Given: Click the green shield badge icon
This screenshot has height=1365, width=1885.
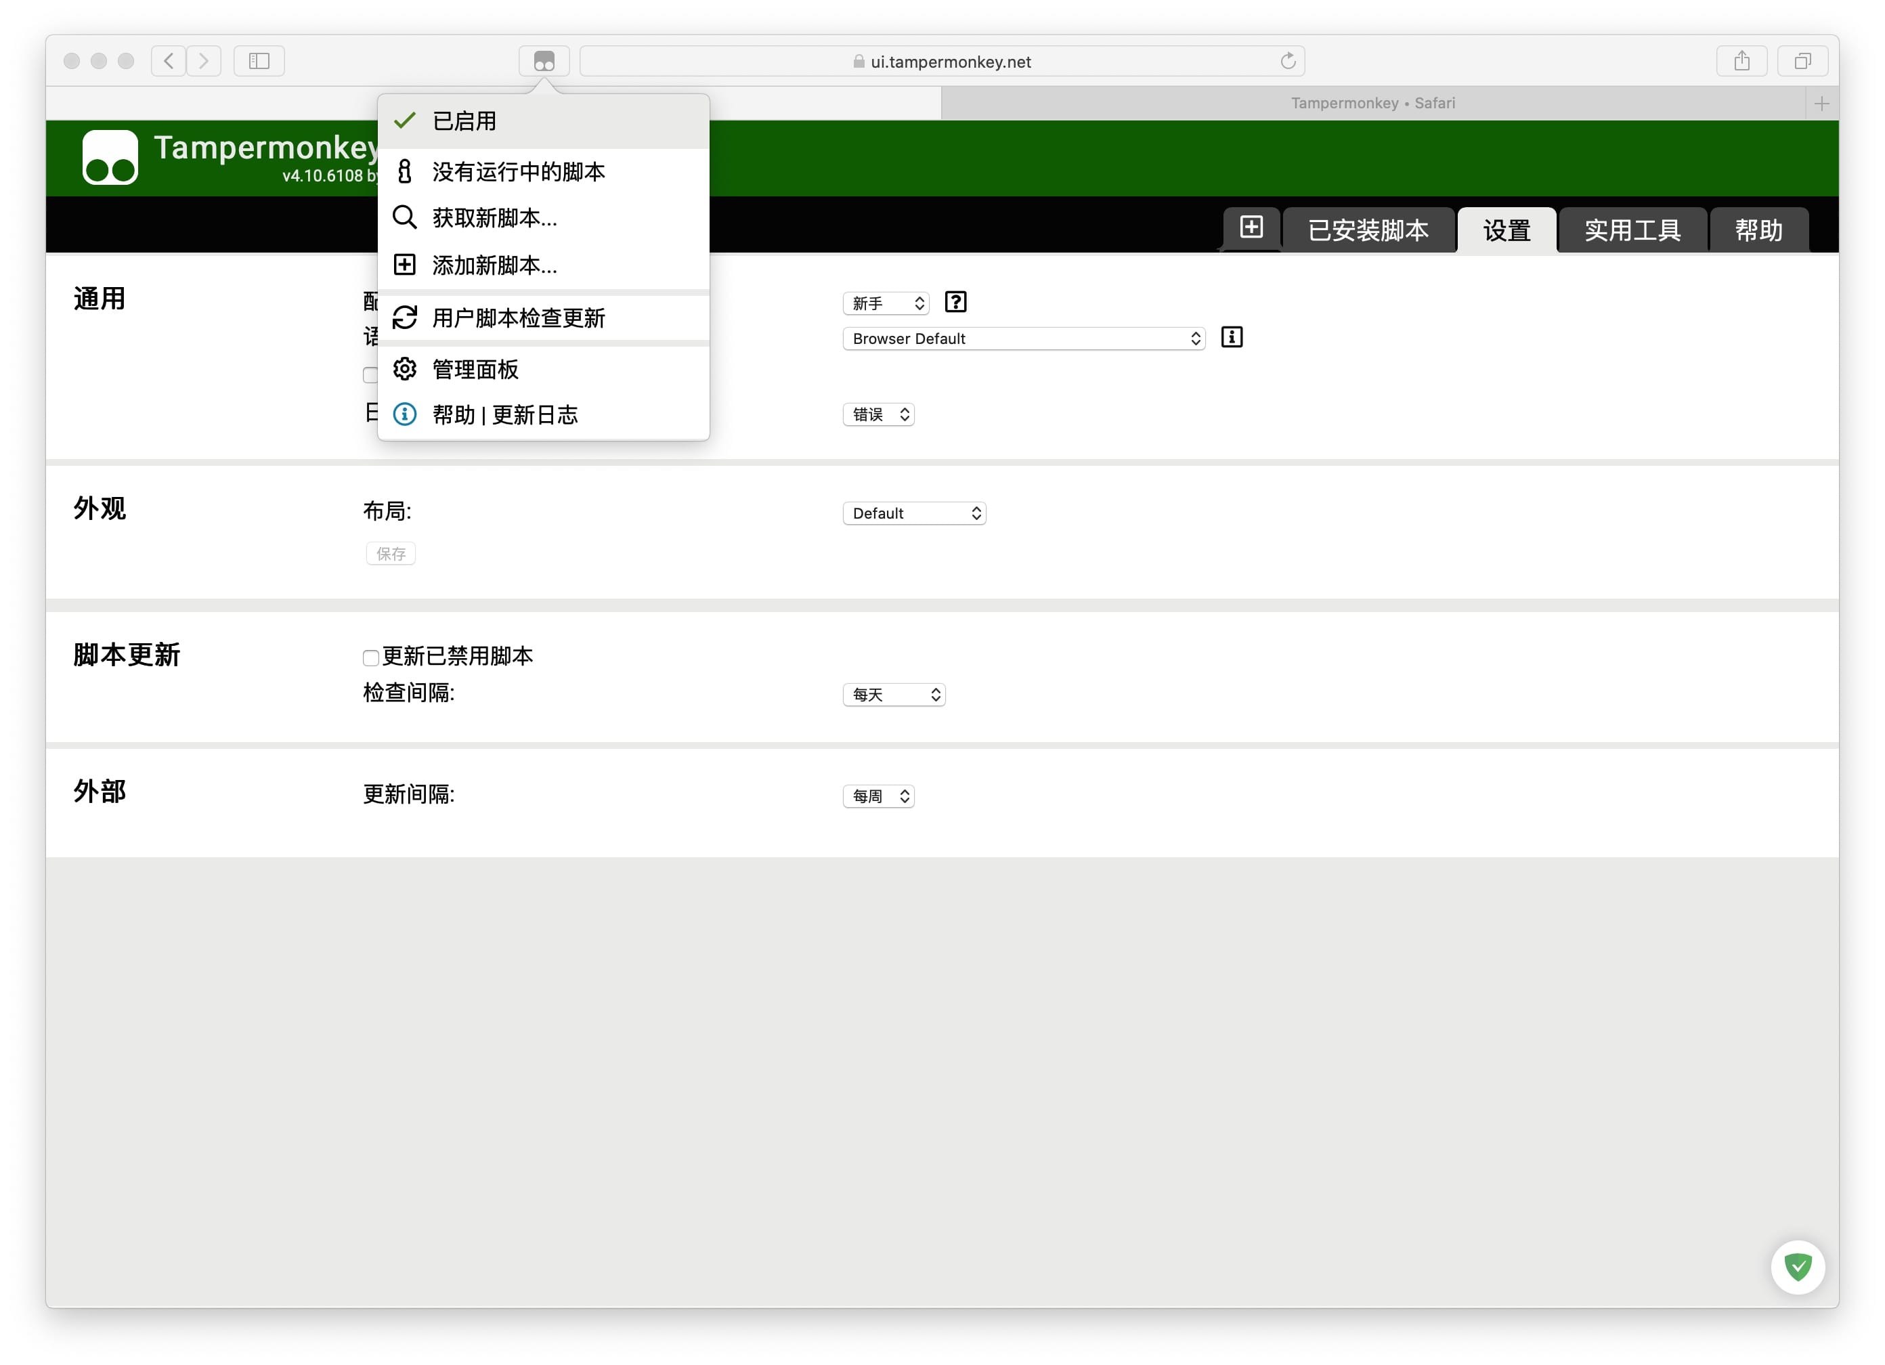Looking at the screenshot, I should pyautogui.click(x=1797, y=1266).
